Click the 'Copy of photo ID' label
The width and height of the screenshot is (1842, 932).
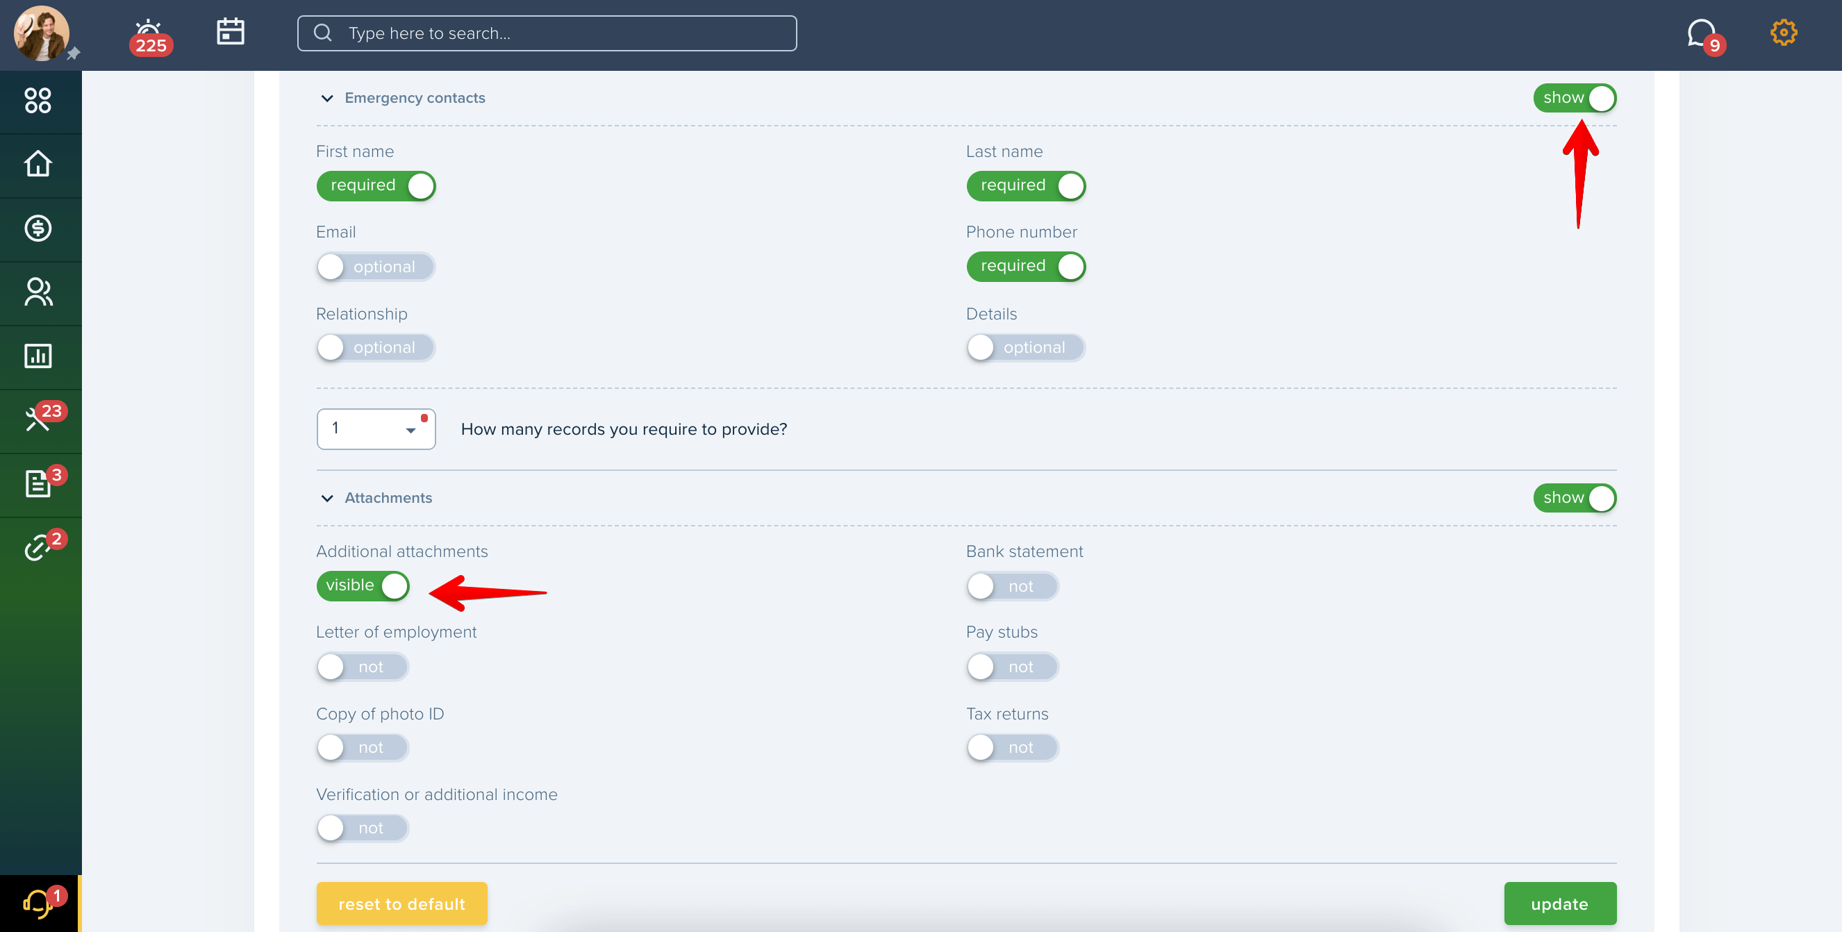pyautogui.click(x=380, y=714)
